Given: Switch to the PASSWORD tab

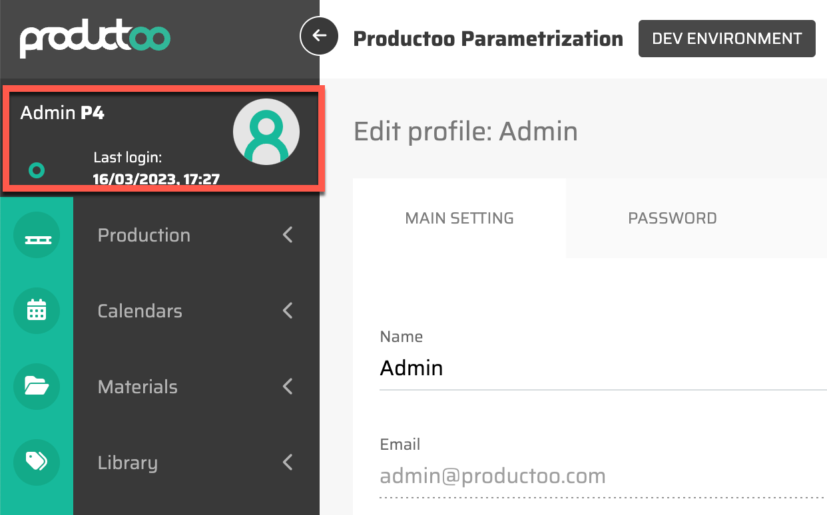Looking at the screenshot, I should click(x=672, y=218).
